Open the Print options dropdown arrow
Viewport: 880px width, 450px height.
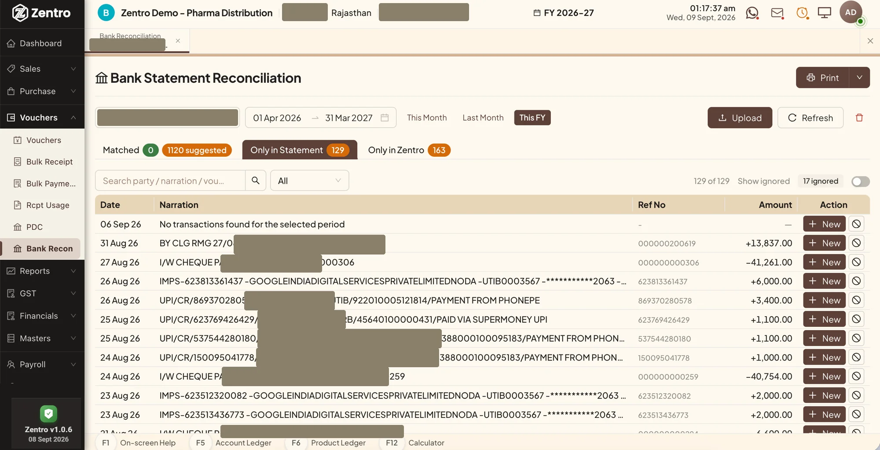(x=859, y=77)
